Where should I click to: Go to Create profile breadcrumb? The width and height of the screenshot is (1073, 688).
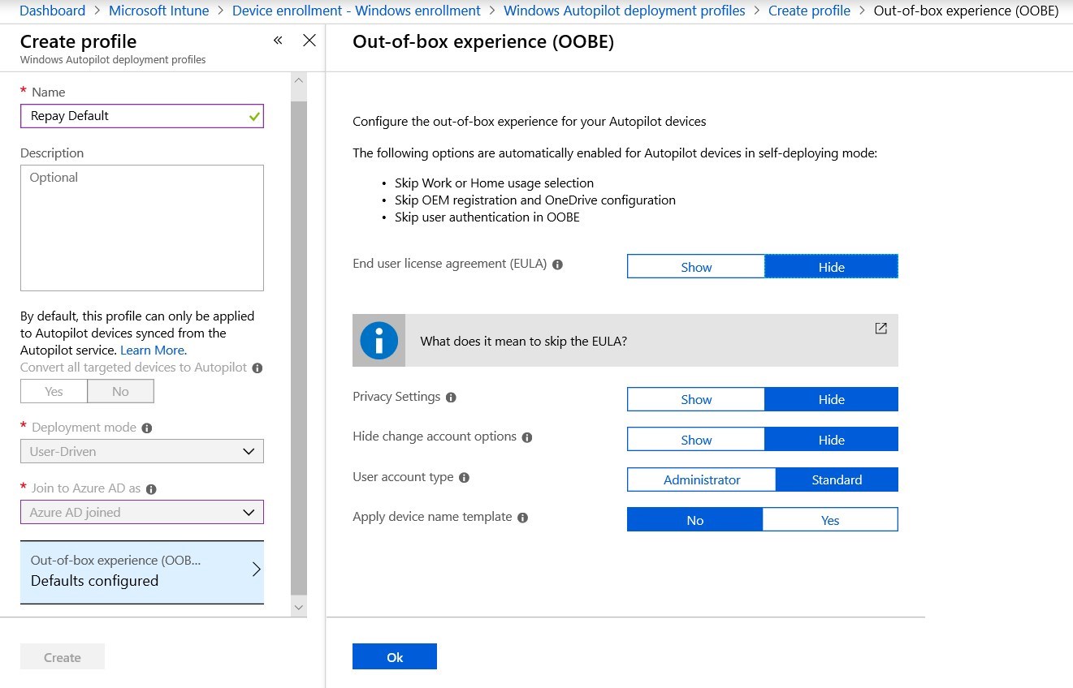(809, 11)
